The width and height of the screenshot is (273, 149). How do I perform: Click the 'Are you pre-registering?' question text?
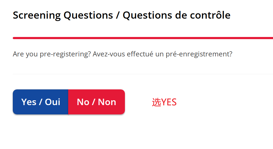[52, 54]
